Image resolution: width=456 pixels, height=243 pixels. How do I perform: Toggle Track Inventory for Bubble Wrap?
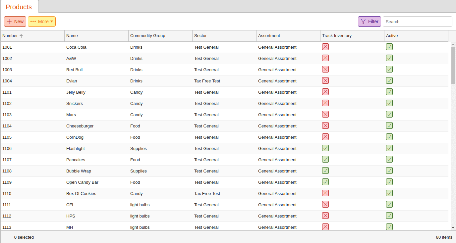[x=325, y=170]
